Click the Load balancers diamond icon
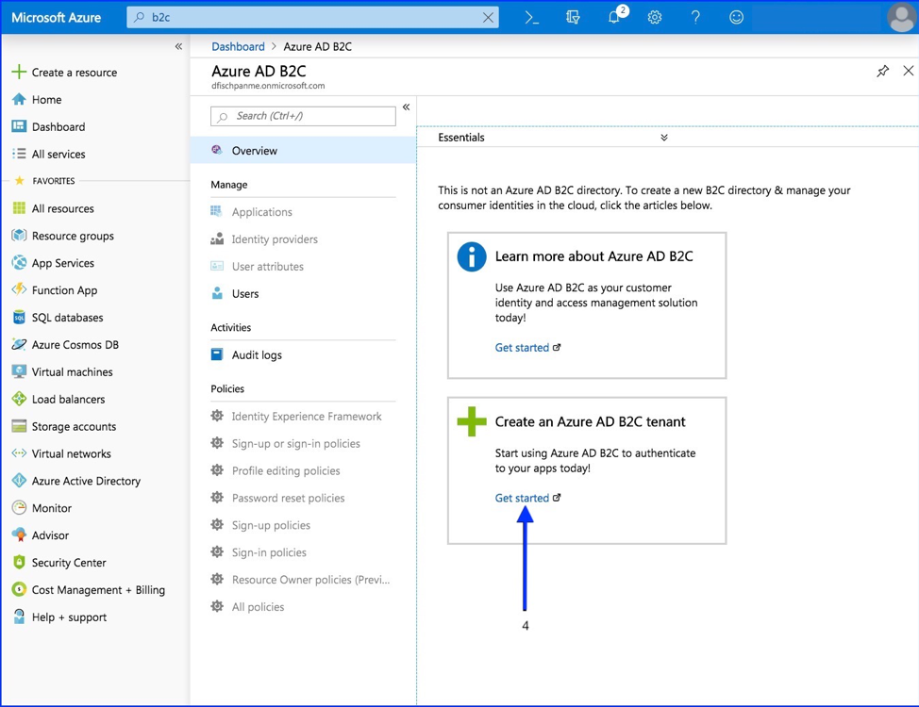This screenshot has width=919, height=707. point(19,399)
